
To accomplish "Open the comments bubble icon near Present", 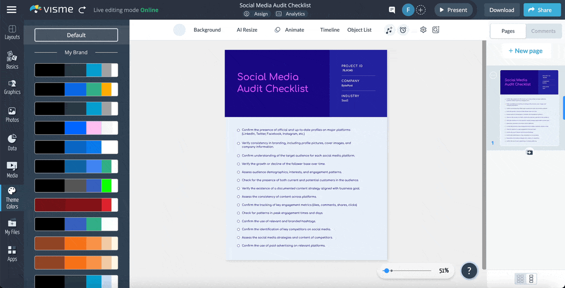I will pyautogui.click(x=392, y=10).
